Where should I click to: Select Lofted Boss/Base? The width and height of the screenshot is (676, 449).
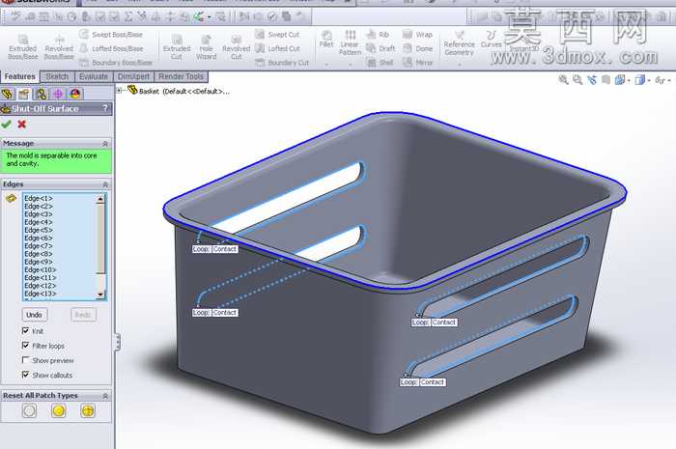click(x=111, y=48)
